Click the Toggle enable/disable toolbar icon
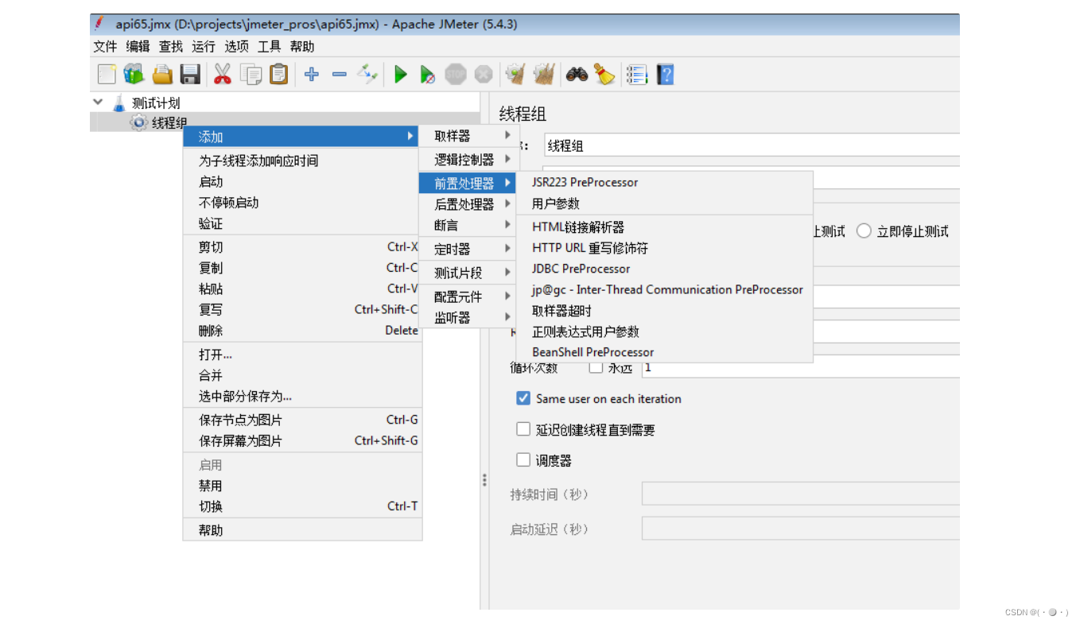The height and width of the screenshot is (624, 1080). coord(367,75)
